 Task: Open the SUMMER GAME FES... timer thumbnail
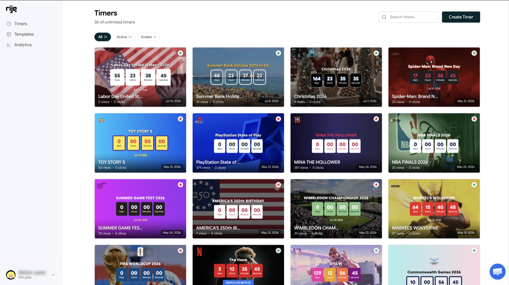140,209
